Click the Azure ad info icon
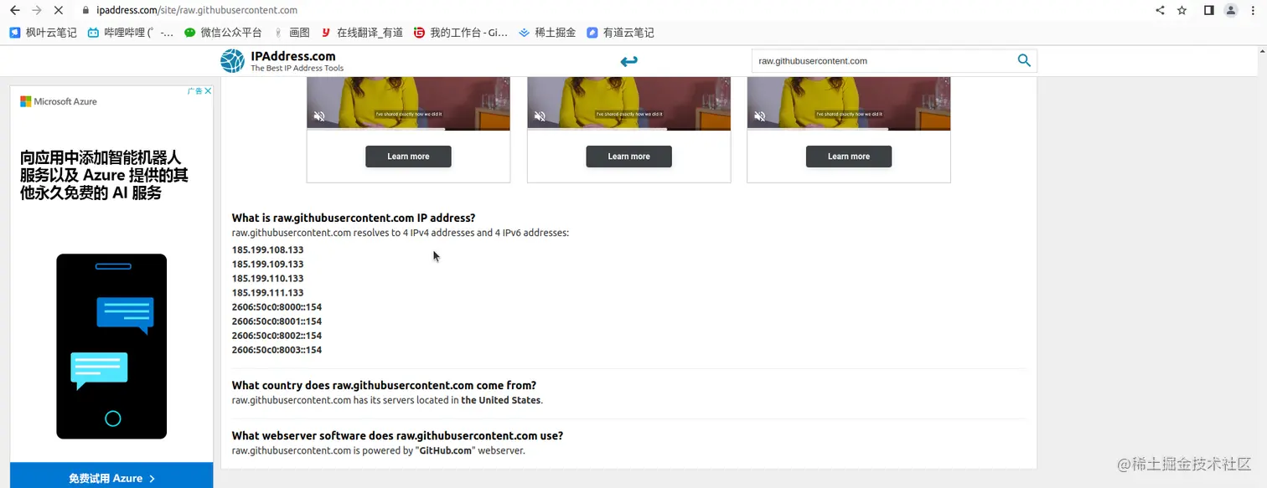The width and height of the screenshot is (1267, 488). click(194, 90)
